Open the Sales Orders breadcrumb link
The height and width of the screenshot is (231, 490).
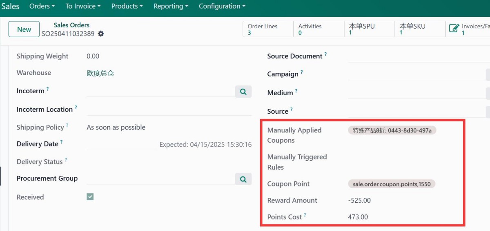pyautogui.click(x=71, y=25)
